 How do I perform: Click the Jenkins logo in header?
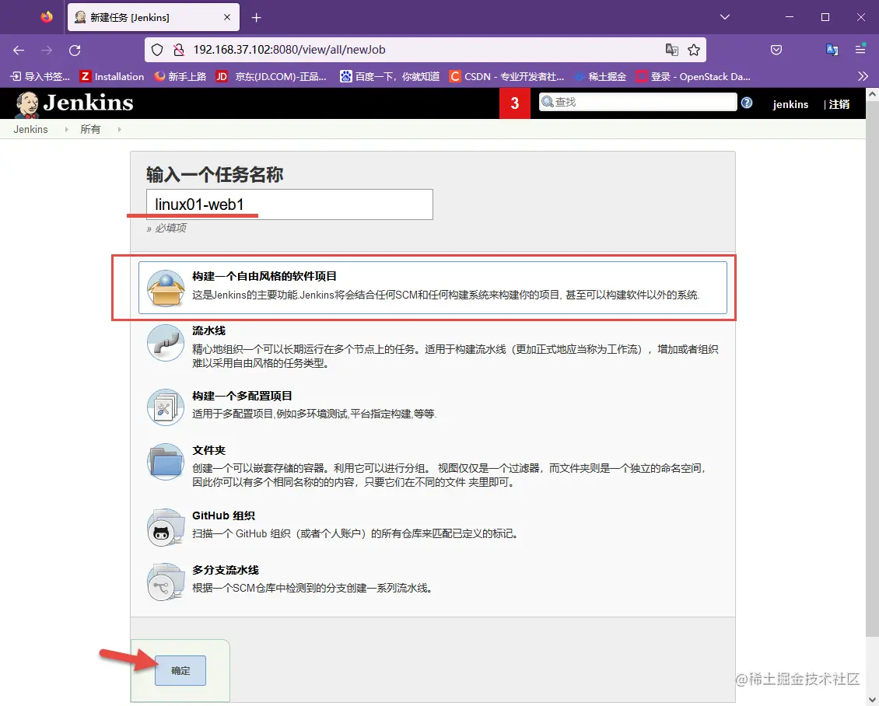74,103
